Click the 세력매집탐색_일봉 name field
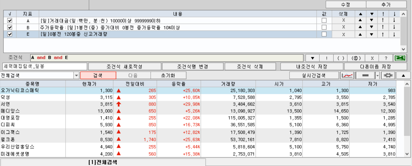This screenshot has width=412, height=166. (x=45, y=67)
